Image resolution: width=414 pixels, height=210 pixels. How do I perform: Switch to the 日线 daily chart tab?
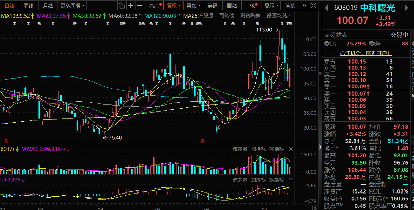[x=9, y=5]
